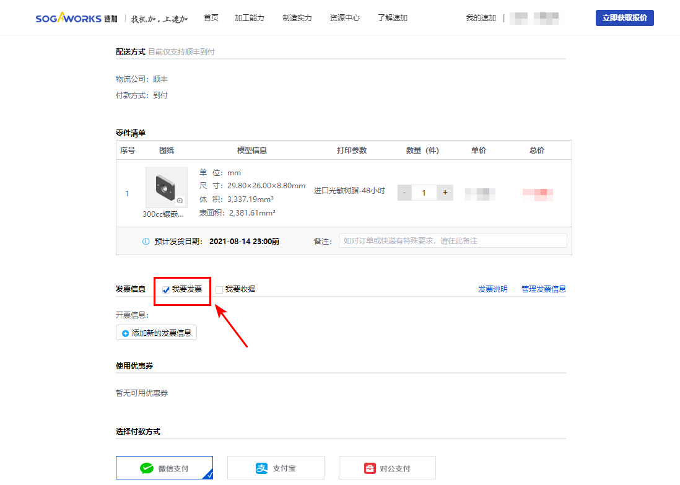The width and height of the screenshot is (680, 485).
Task: Open the 加工能力 menu
Action: tap(249, 18)
